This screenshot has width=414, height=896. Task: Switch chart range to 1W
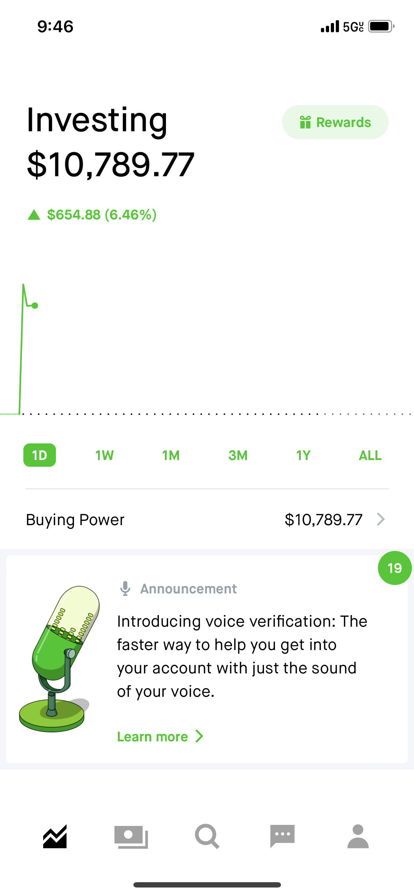click(x=104, y=455)
